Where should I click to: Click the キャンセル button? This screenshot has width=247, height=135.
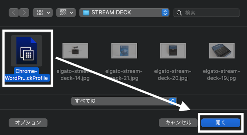coord(178,123)
